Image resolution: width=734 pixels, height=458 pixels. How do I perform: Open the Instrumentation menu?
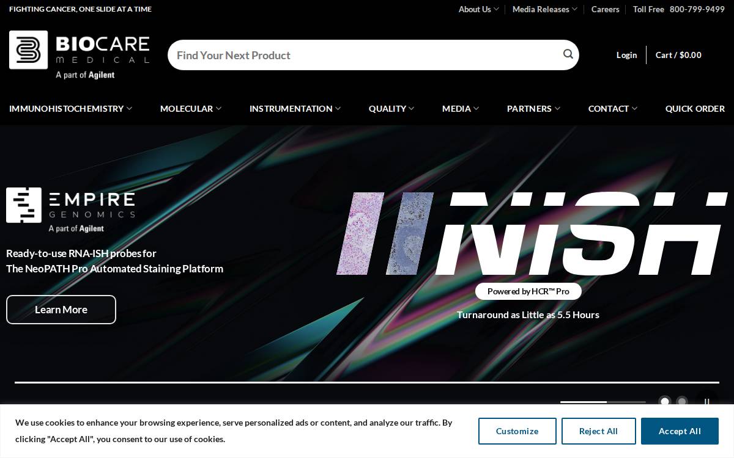coord(295,109)
